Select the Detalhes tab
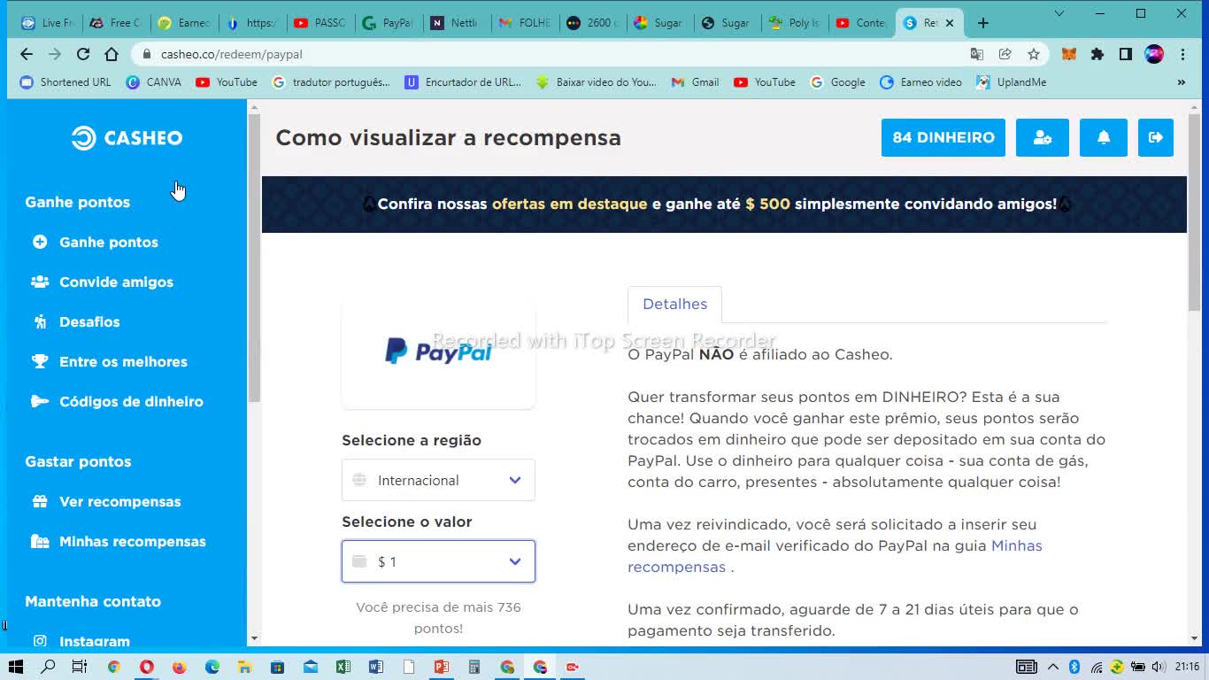The width and height of the screenshot is (1209, 680). [x=674, y=304]
